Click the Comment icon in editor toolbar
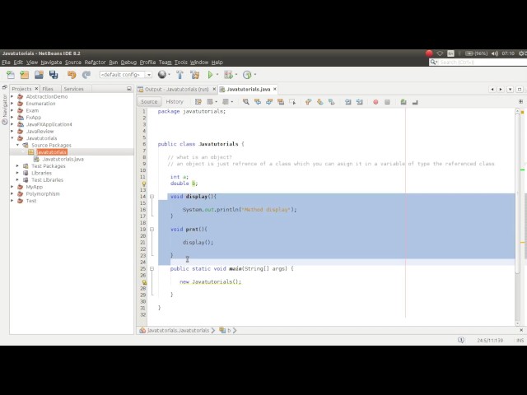The image size is (527, 395). (403, 101)
